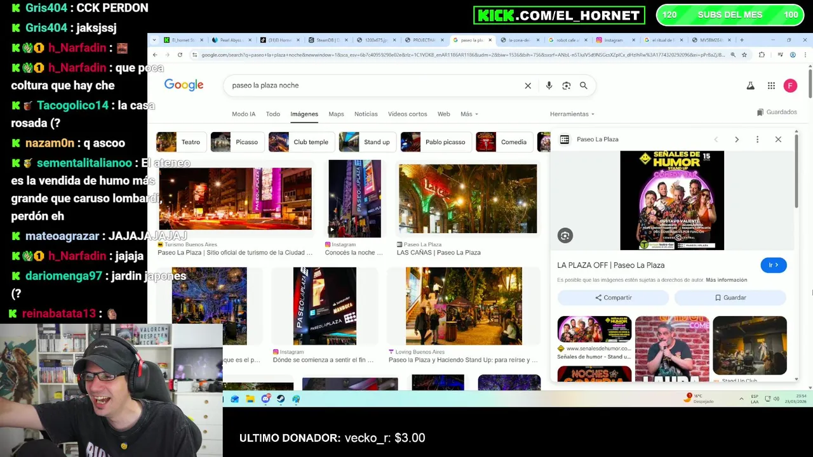The height and width of the screenshot is (457, 813).
Task: Click the zoom magnifier in address bar
Action: (733, 55)
